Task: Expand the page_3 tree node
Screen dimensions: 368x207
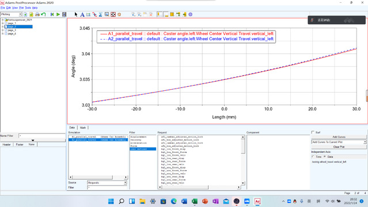Action: pyautogui.click(x=2, y=30)
